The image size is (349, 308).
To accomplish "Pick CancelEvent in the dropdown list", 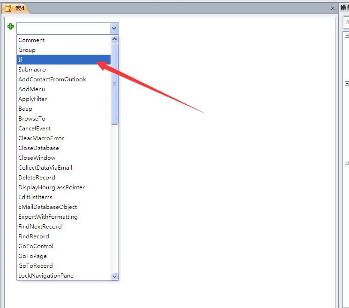I will point(63,129).
